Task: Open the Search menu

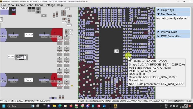Action: (21, 5)
